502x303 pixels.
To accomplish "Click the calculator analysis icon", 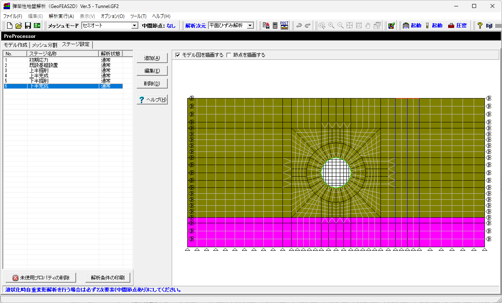I will [x=275, y=26].
